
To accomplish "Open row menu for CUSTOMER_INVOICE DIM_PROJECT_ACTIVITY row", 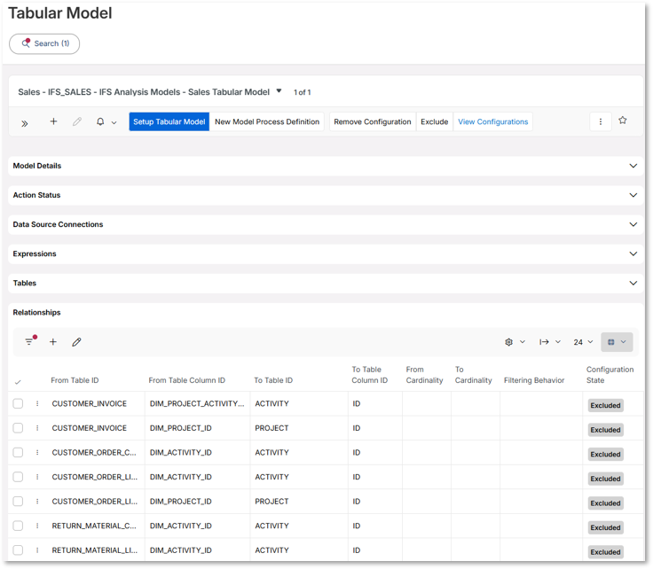I will point(37,403).
